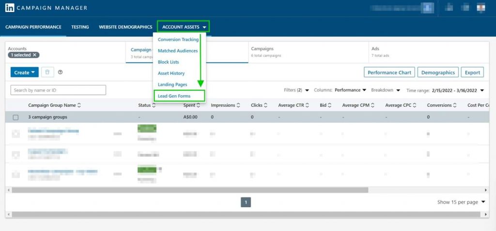
Task: Click the Export button
Action: click(x=472, y=72)
